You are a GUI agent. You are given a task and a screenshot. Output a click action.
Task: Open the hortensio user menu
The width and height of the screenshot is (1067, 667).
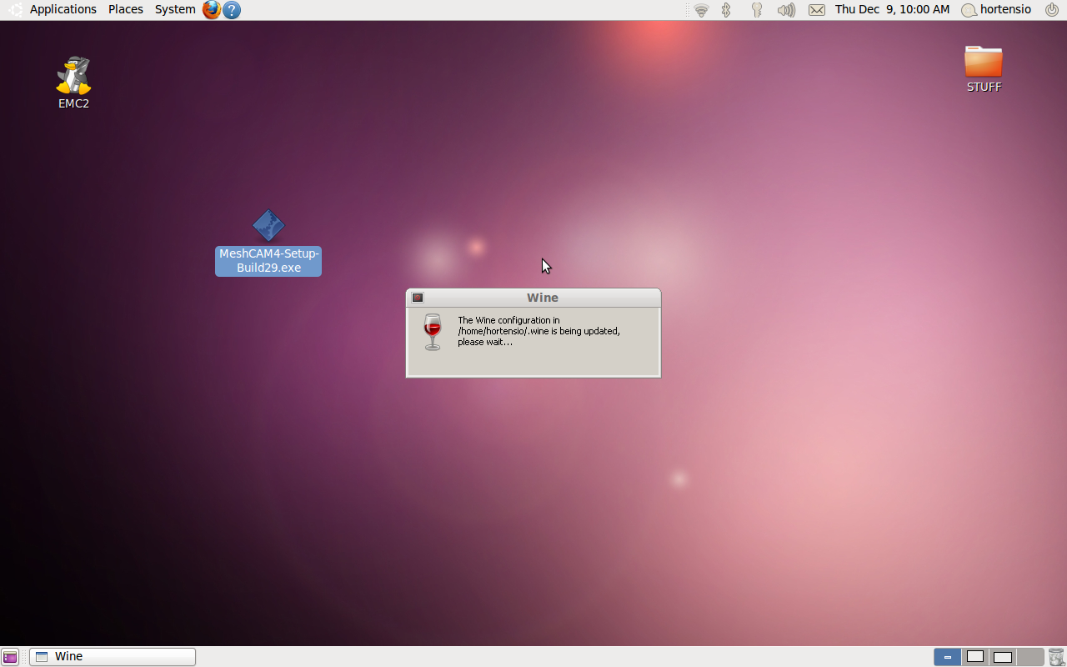click(x=996, y=9)
